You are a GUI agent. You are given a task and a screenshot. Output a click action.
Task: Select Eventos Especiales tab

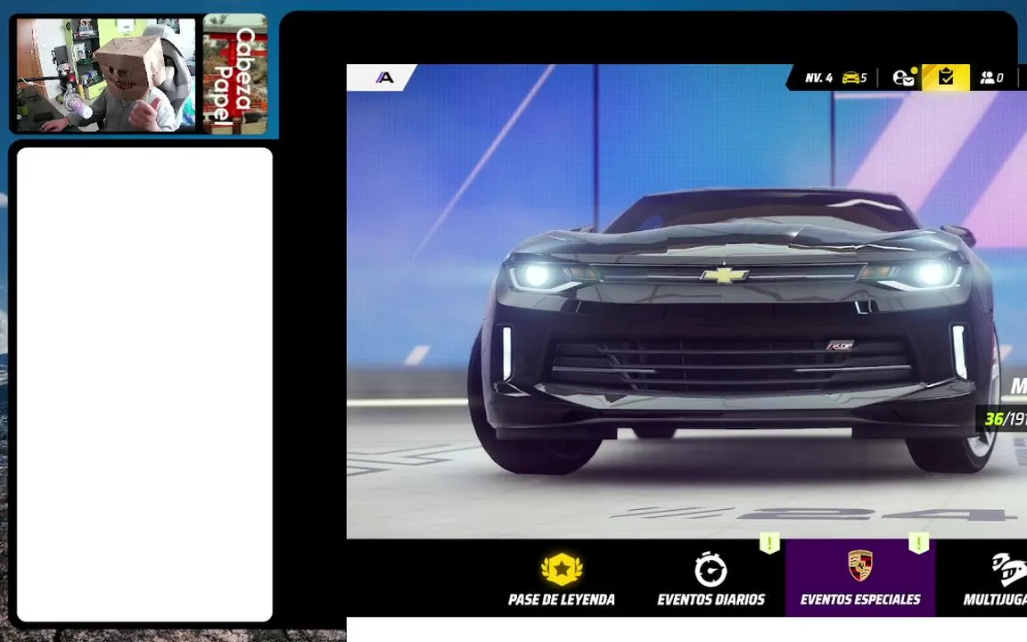pos(860,579)
